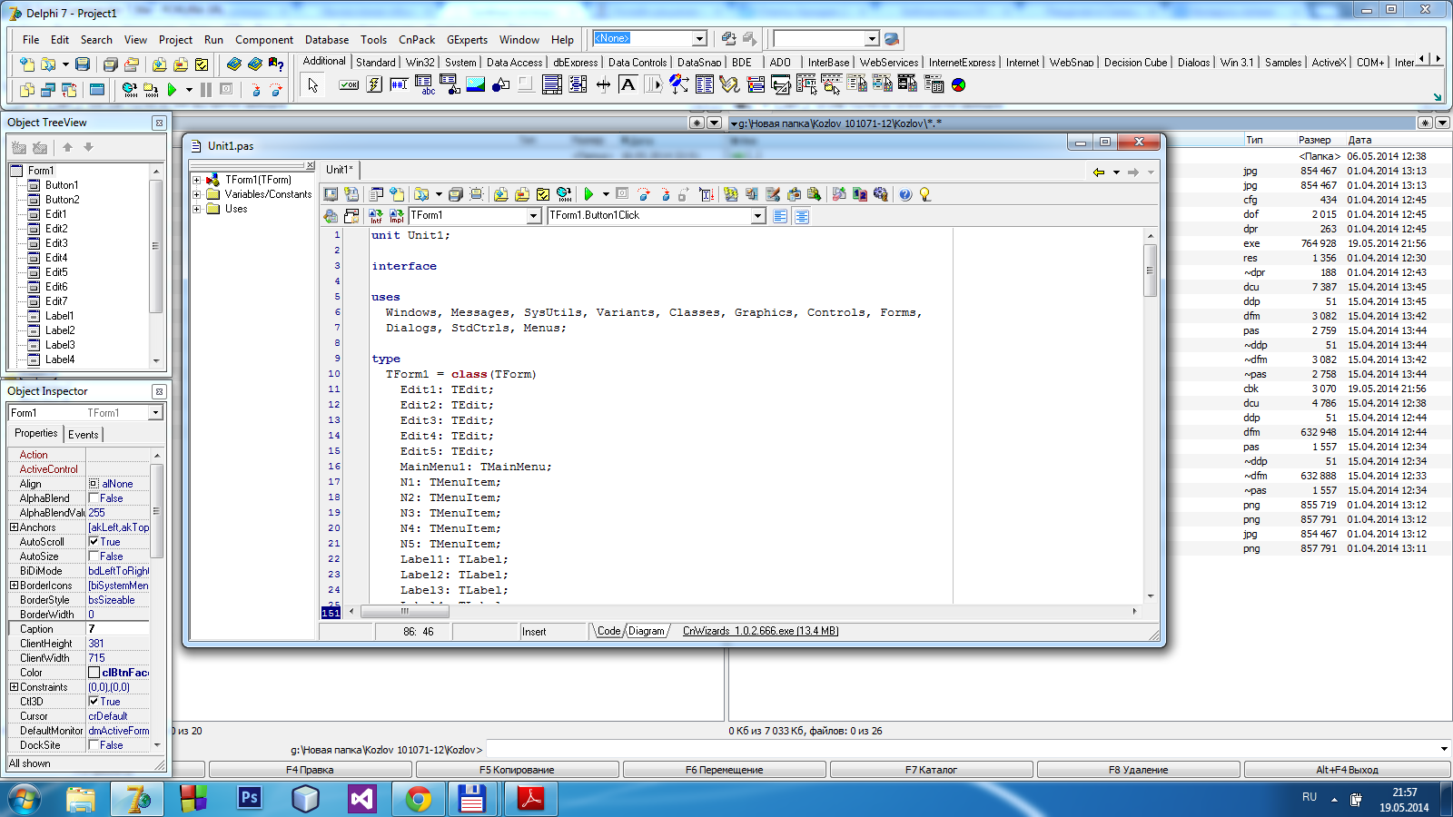Image resolution: width=1453 pixels, height=817 pixels.
Task: Click the Step Over icon in main toolbar
Action: (x=275, y=90)
